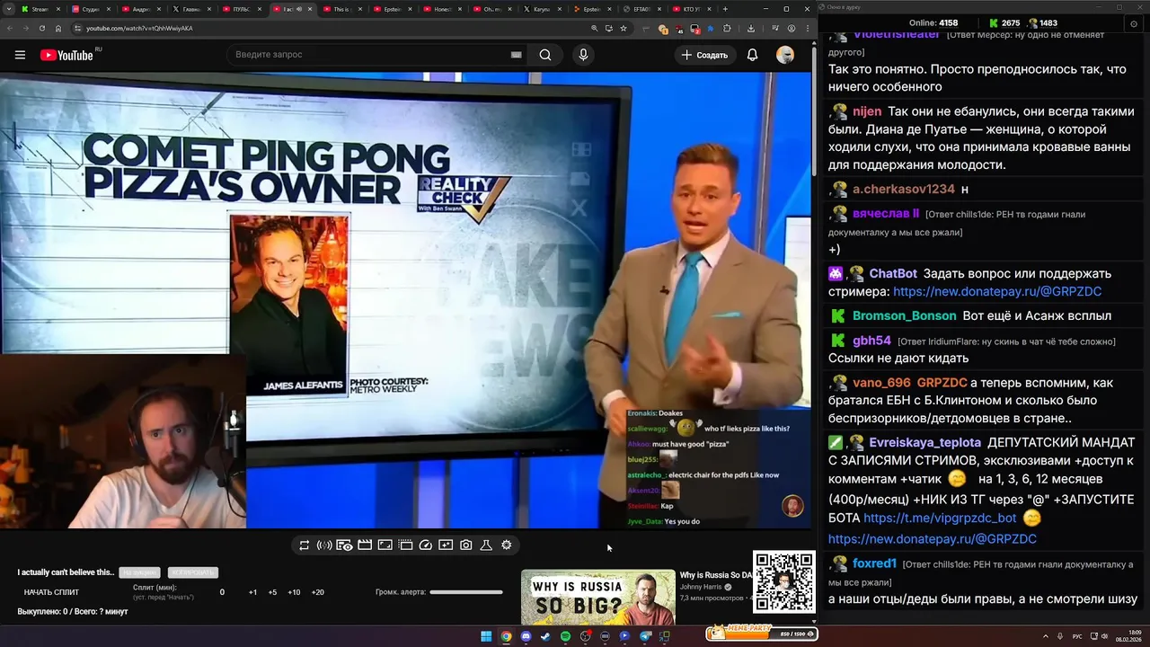
Task: Start voice search with the microphone icon
Action: (583, 55)
